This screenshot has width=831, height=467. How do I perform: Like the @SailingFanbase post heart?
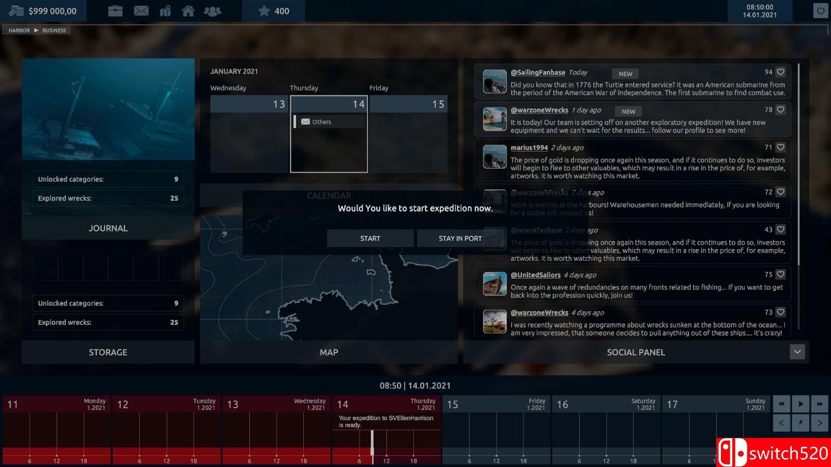[x=780, y=72]
